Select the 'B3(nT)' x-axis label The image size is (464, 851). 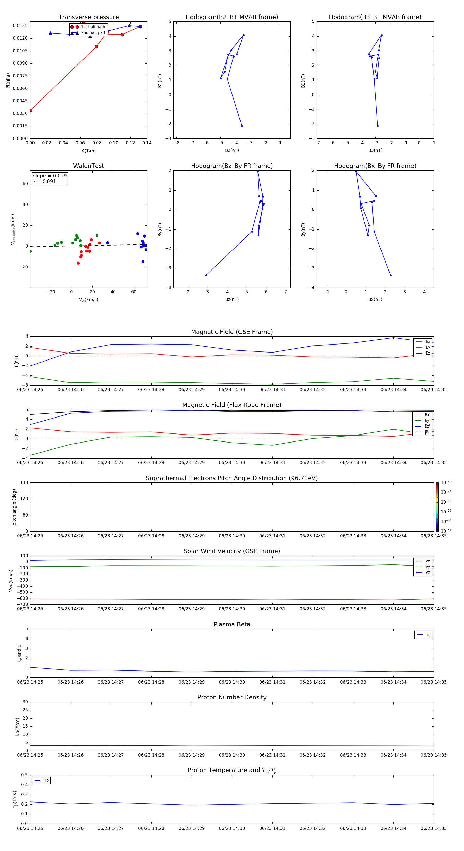point(375,150)
